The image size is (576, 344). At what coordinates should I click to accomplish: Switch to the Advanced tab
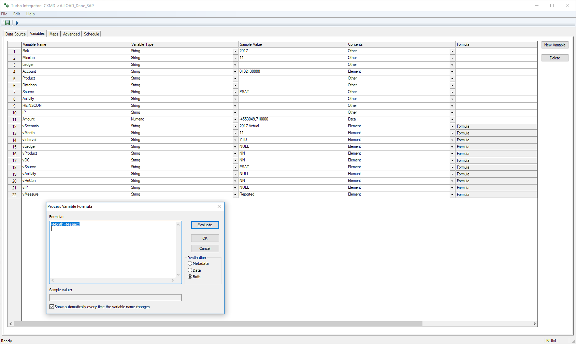pyautogui.click(x=71, y=34)
